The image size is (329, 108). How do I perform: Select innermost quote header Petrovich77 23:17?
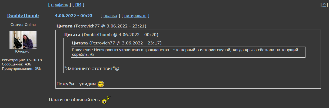[x=117, y=43]
